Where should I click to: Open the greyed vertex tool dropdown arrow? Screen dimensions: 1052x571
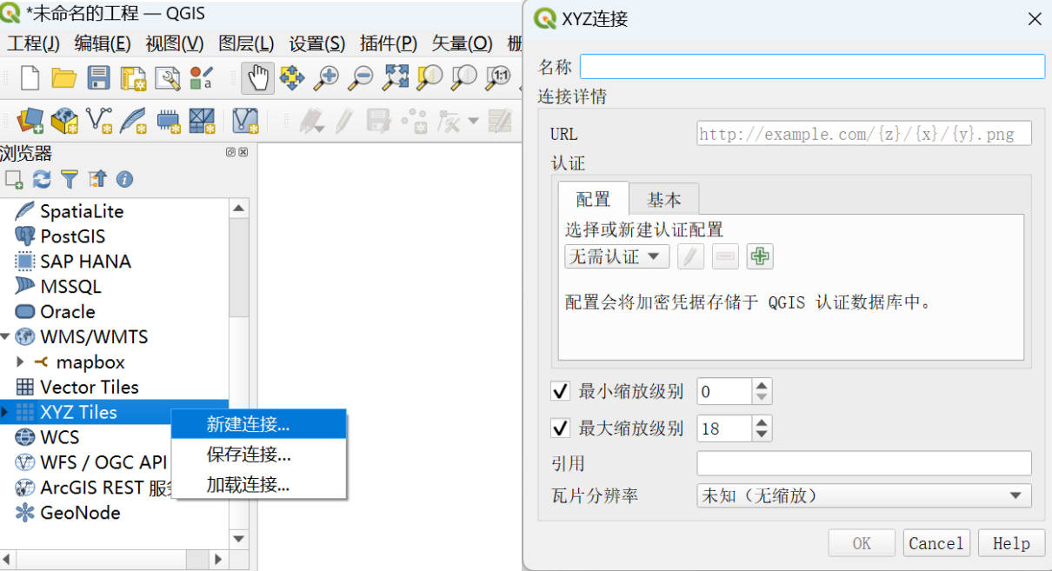(473, 121)
